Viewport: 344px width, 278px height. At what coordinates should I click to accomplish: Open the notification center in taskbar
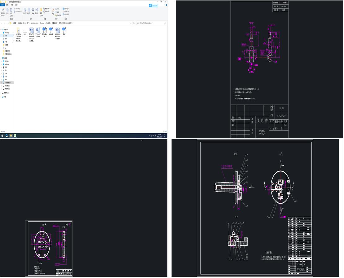pyautogui.click(x=165, y=136)
